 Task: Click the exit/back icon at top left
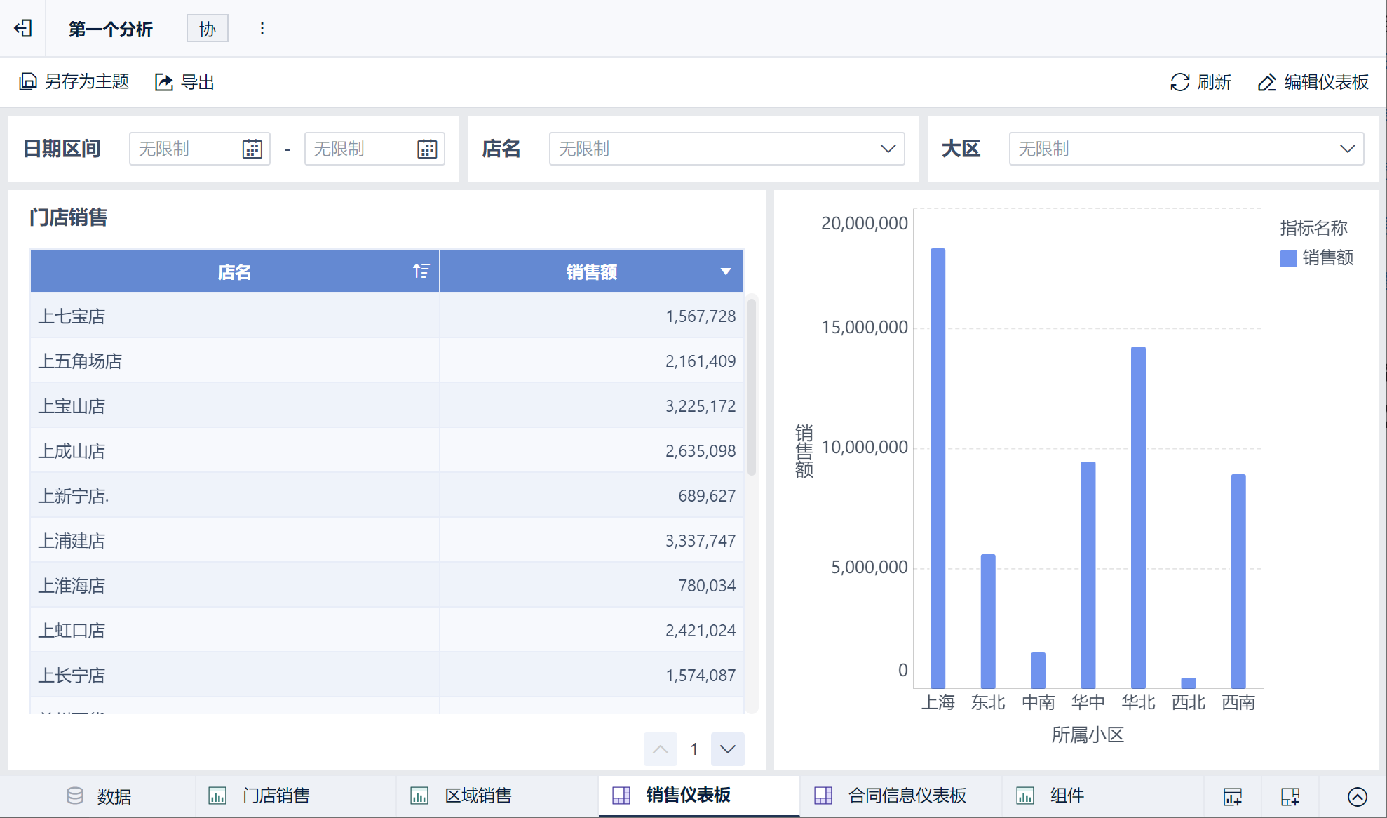tap(23, 29)
